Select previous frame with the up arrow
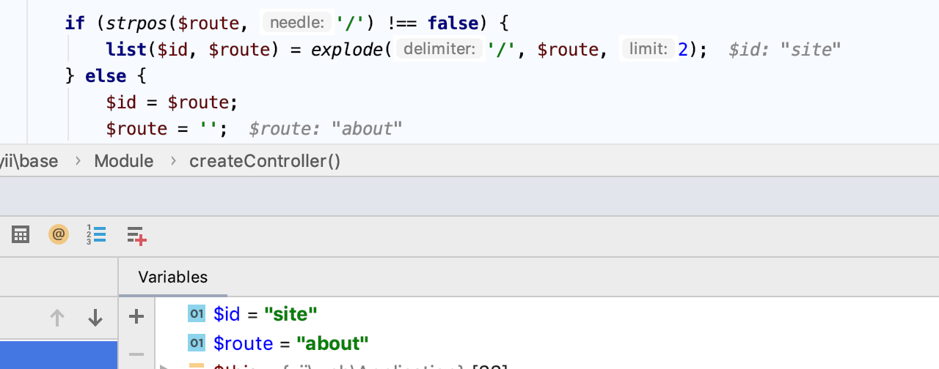Viewport: 939px width, 369px height. [57, 317]
